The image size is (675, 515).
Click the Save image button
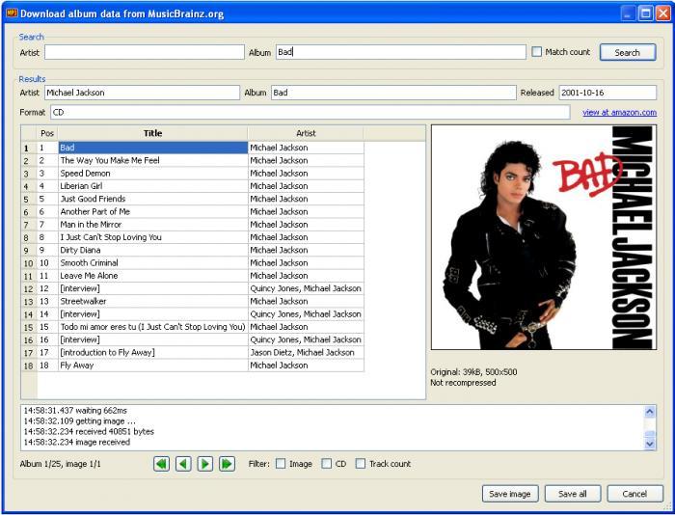[x=510, y=494]
